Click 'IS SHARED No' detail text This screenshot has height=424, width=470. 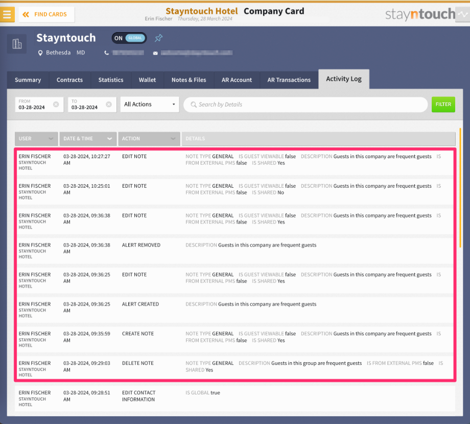(268, 192)
